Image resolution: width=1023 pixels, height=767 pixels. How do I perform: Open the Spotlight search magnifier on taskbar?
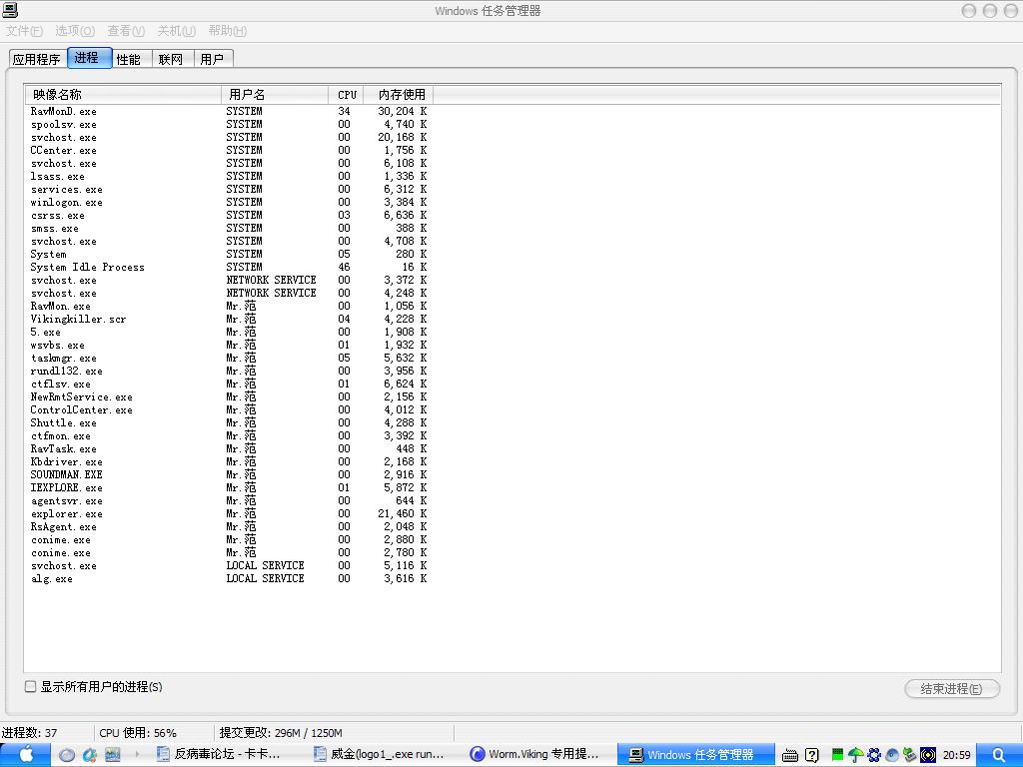(998, 755)
